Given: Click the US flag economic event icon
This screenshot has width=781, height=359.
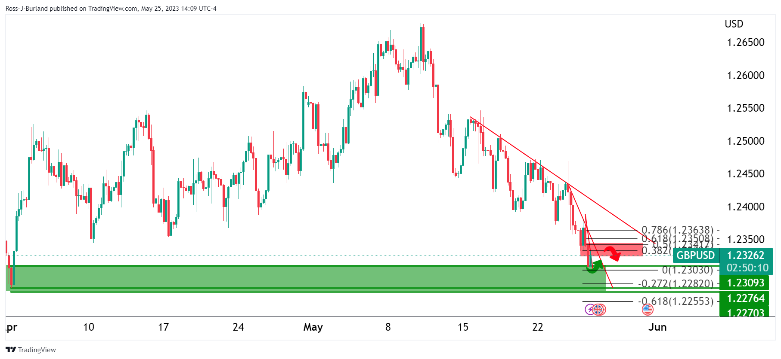Looking at the screenshot, I should pos(647,309).
